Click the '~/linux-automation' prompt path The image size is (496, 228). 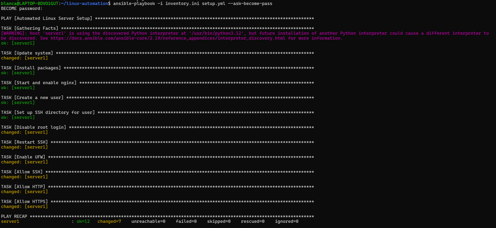85,4
